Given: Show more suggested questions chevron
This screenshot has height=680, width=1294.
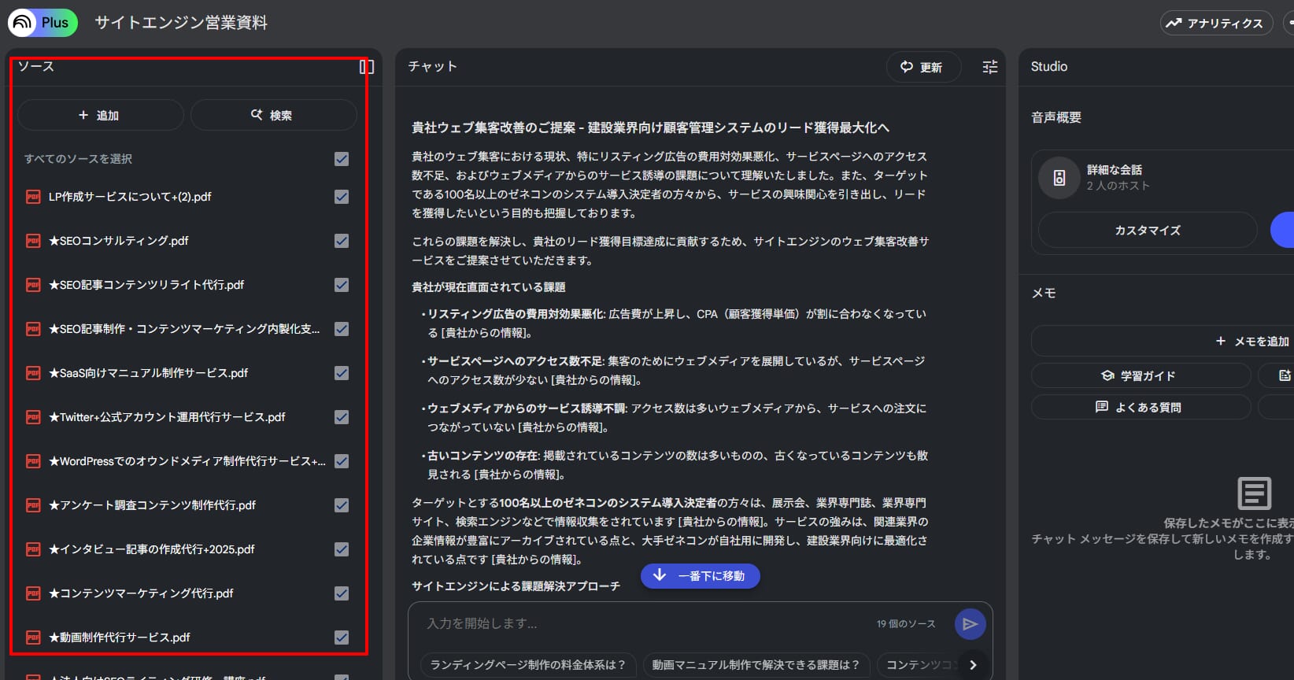Looking at the screenshot, I should pyautogui.click(x=973, y=665).
